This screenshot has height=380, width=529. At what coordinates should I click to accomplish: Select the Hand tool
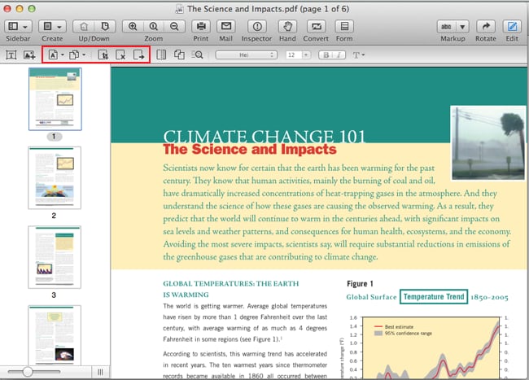[287, 26]
